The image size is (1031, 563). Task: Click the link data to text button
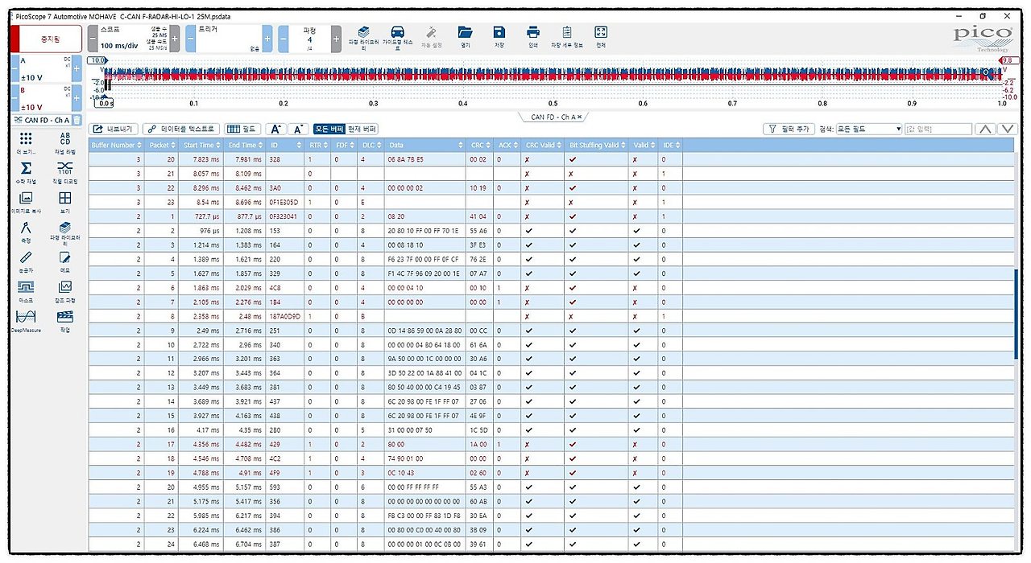point(181,129)
